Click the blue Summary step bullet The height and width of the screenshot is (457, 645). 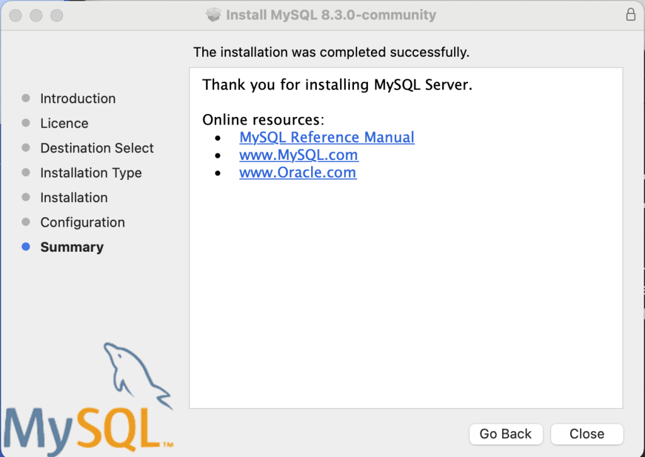pyautogui.click(x=25, y=247)
